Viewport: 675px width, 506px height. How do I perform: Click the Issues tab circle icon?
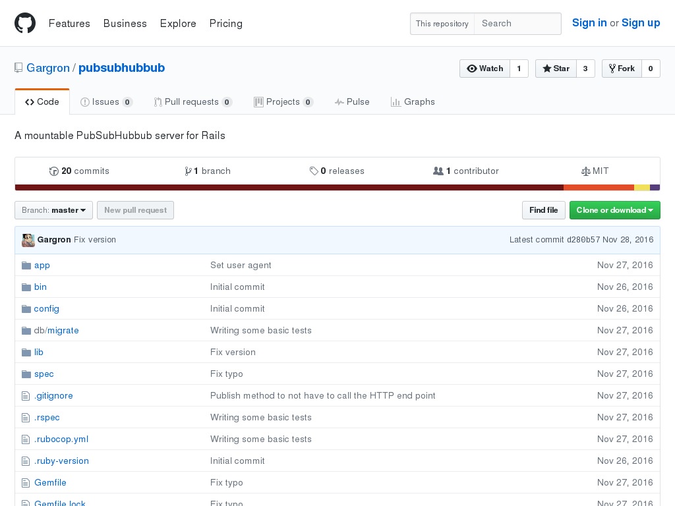85,102
